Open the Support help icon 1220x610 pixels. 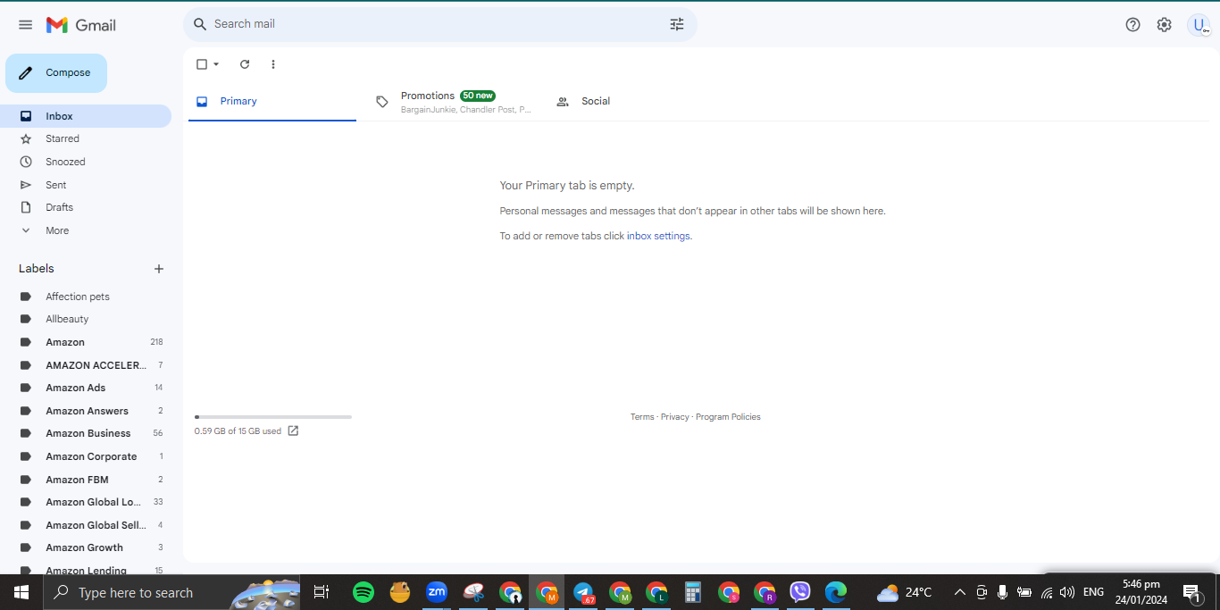tap(1132, 25)
